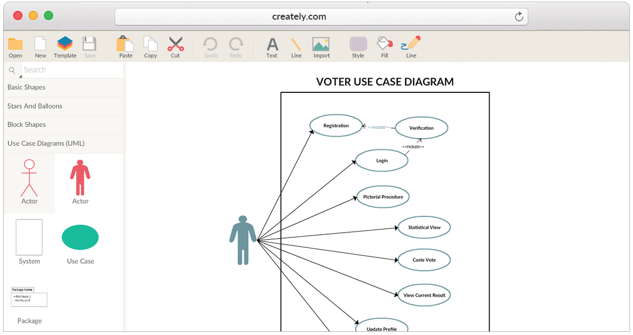Create a new document with New icon
Image resolution: width=633 pixels, height=335 pixels.
point(41,44)
